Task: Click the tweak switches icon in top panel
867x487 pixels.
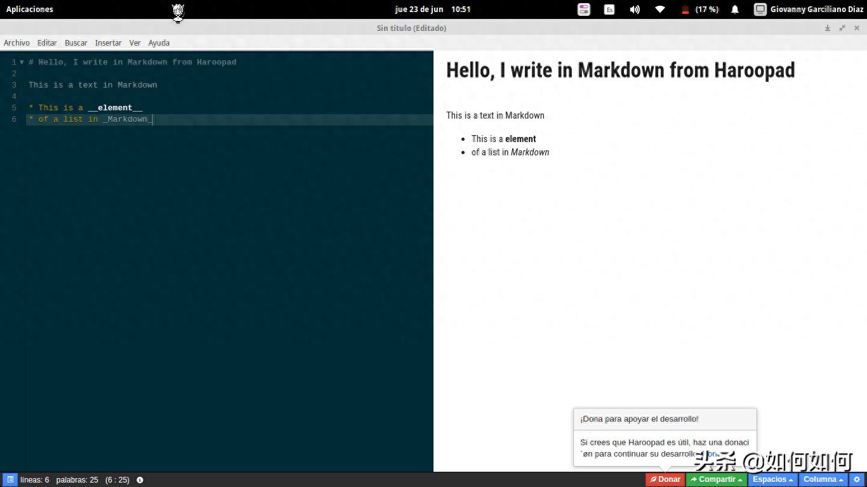Action: (584, 10)
